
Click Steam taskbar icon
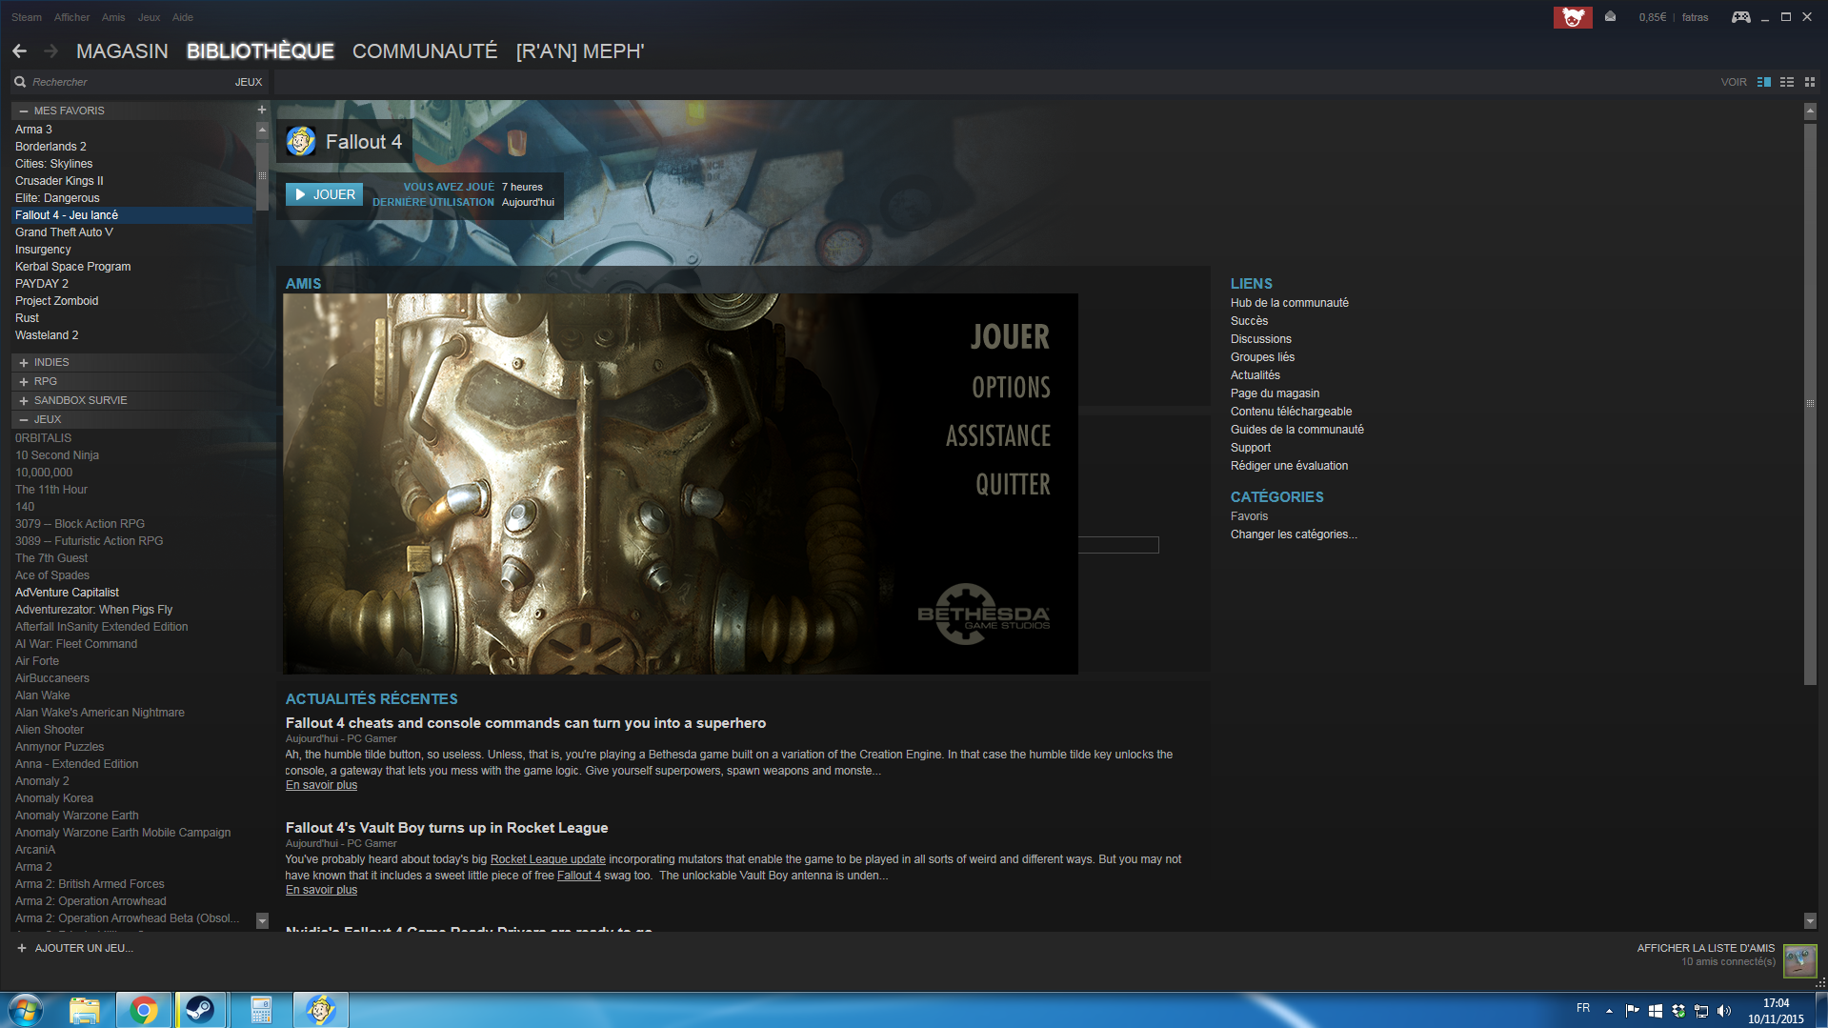point(200,1010)
